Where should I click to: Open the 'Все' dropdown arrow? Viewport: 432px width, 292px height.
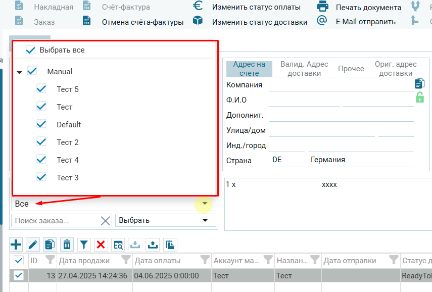click(x=205, y=204)
